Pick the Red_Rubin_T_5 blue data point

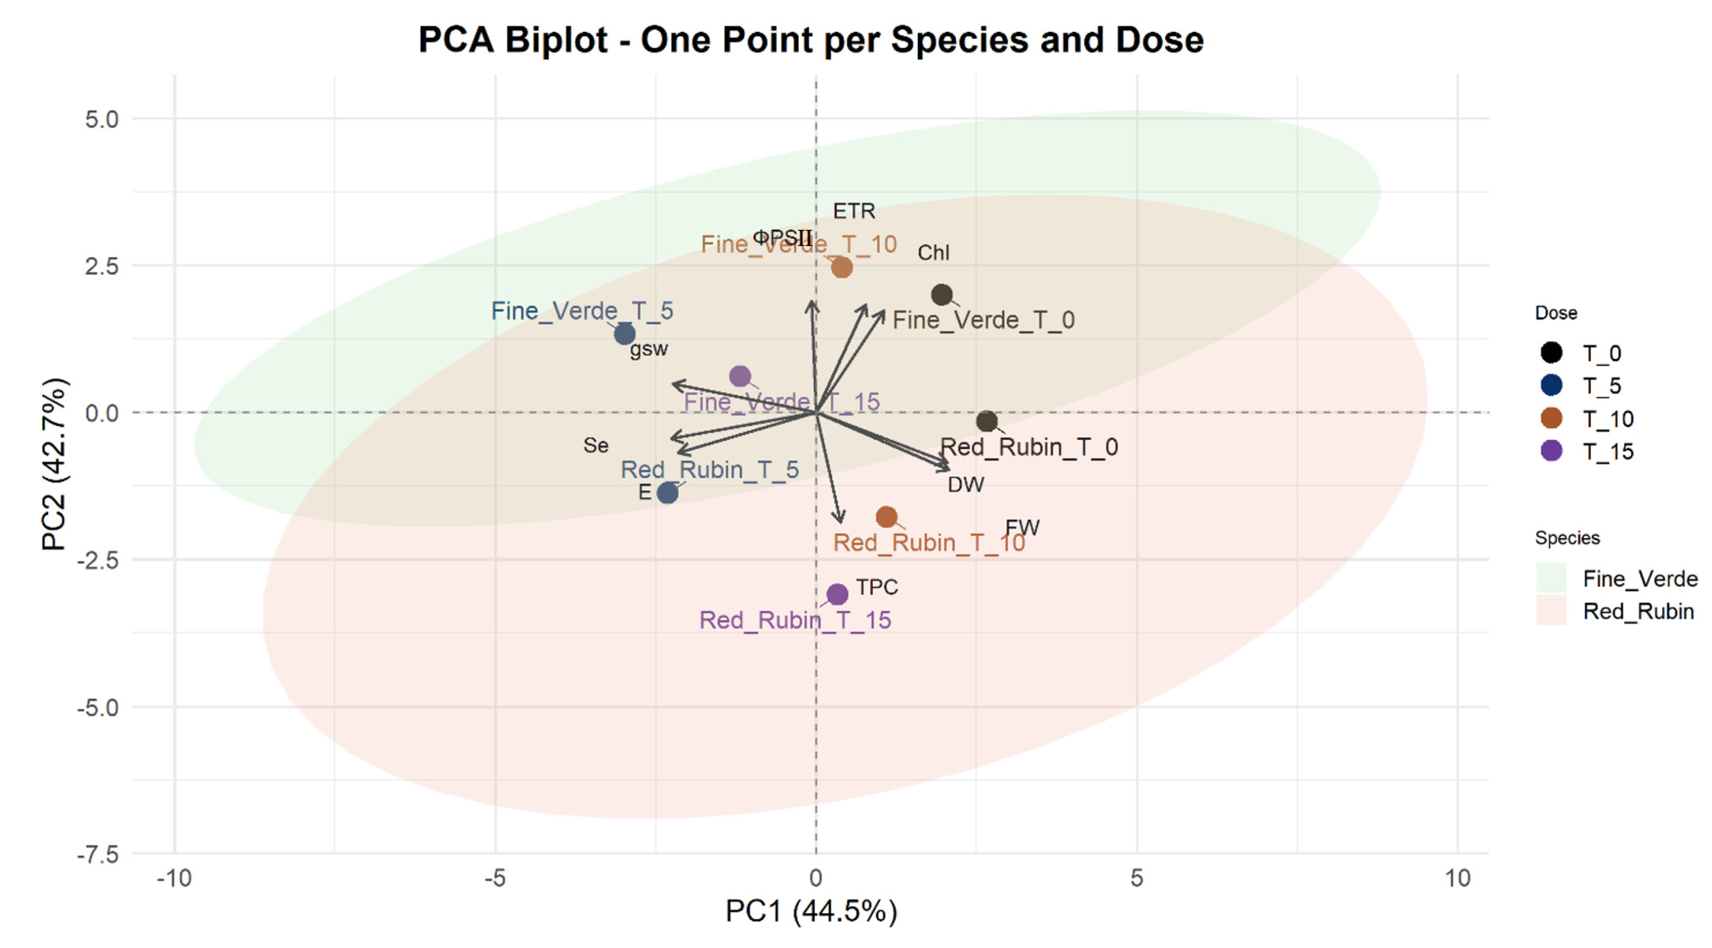click(x=667, y=493)
